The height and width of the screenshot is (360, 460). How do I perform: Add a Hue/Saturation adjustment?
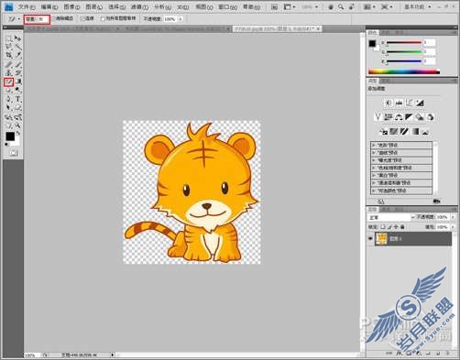389,117
